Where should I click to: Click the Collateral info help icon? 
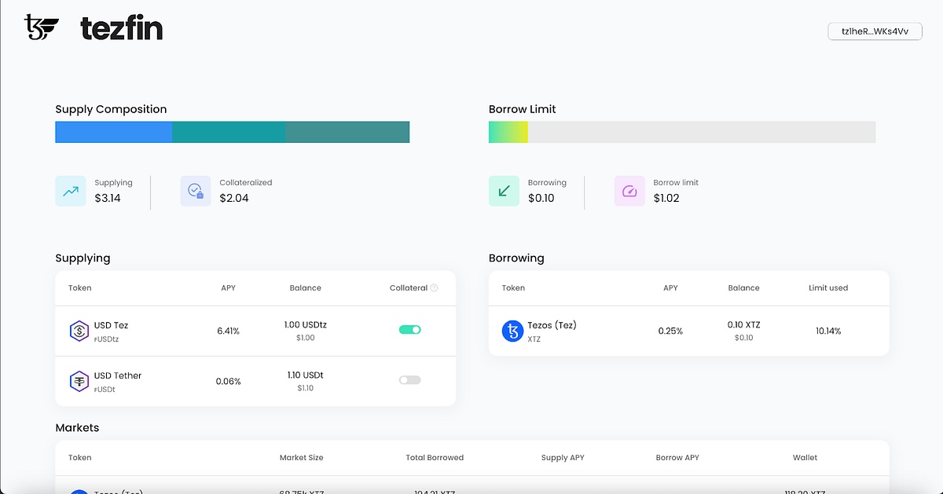[435, 288]
